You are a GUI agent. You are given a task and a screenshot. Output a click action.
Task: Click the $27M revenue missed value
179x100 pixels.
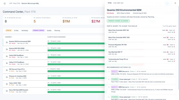(96, 21)
